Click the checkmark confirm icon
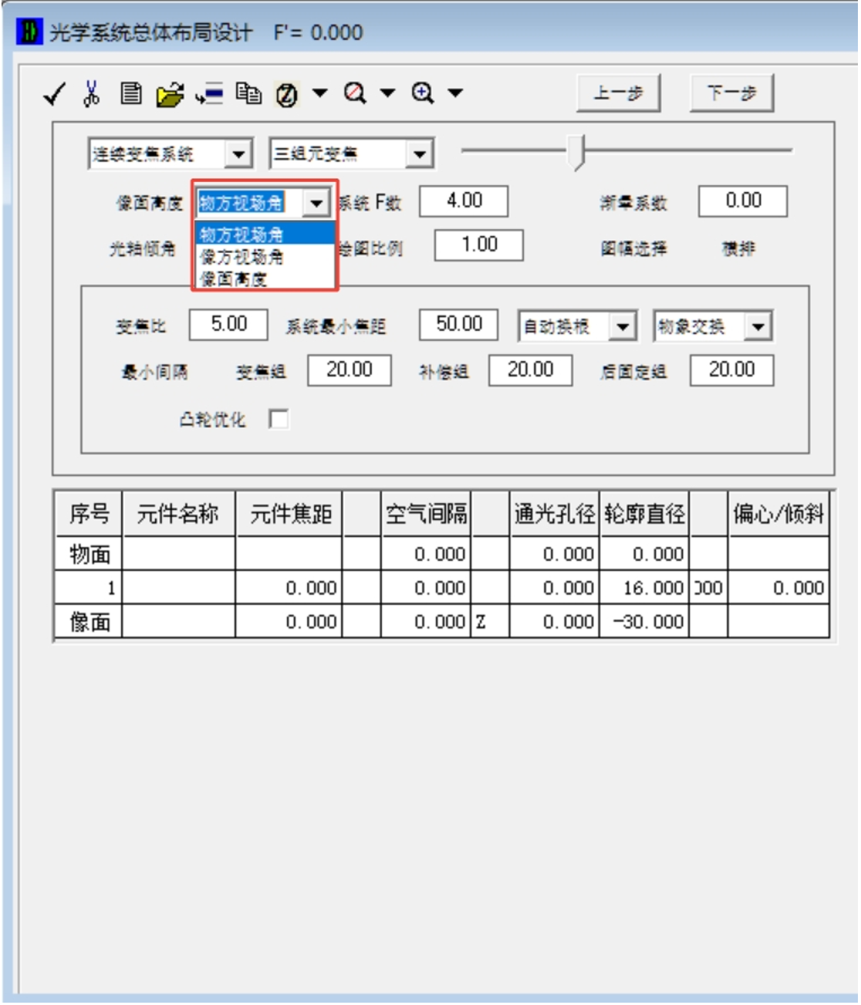This screenshot has width=861, height=1005. (x=54, y=94)
